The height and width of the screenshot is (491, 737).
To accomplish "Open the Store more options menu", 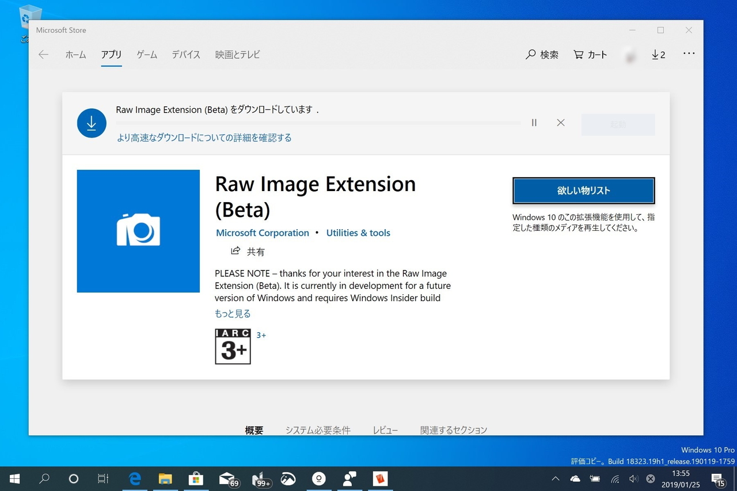I will pyautogui.click(x=689, y=54).
